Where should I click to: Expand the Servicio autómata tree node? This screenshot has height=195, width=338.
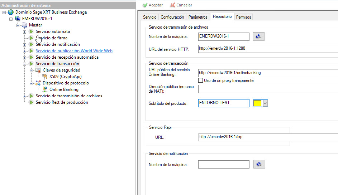25,32
